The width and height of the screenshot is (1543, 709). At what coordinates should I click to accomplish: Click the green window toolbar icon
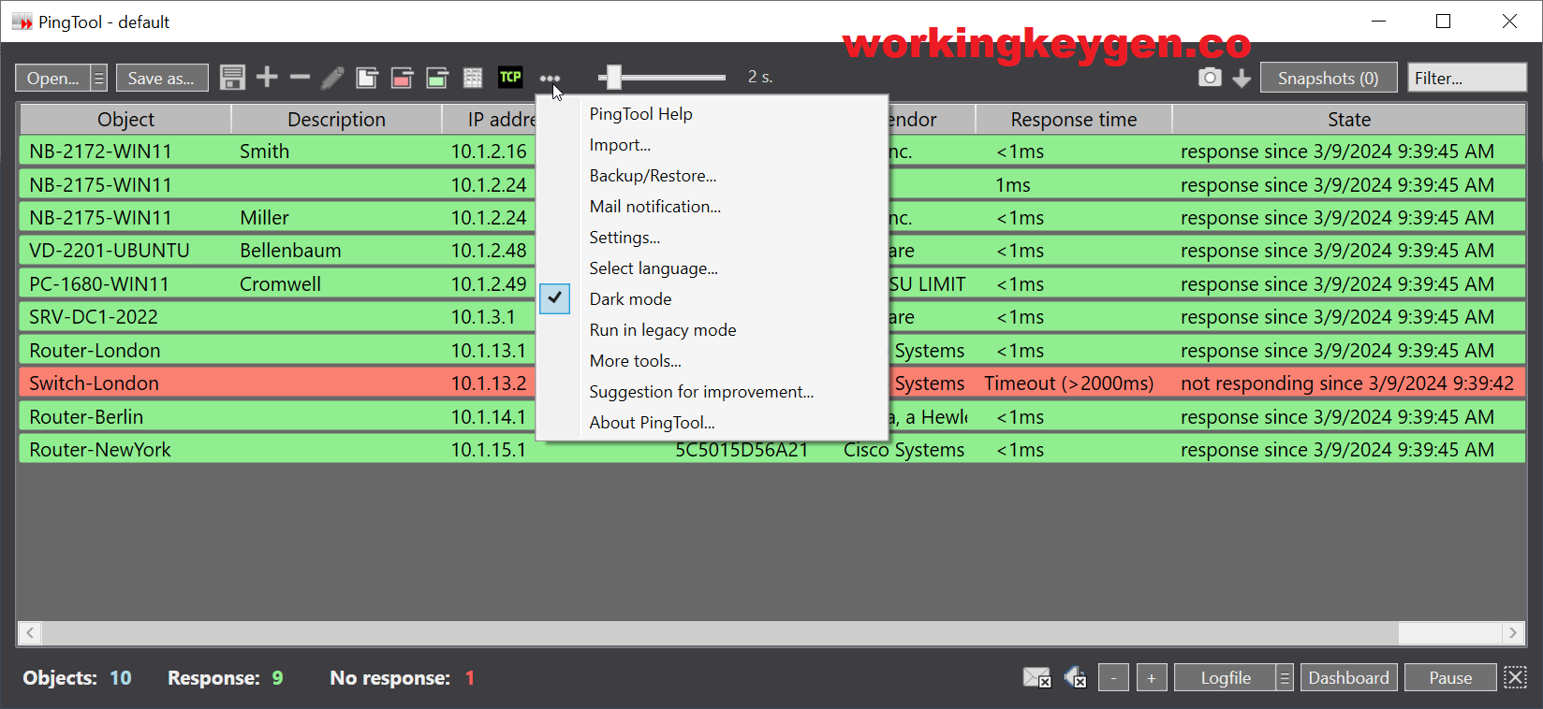tap(437, 78)
